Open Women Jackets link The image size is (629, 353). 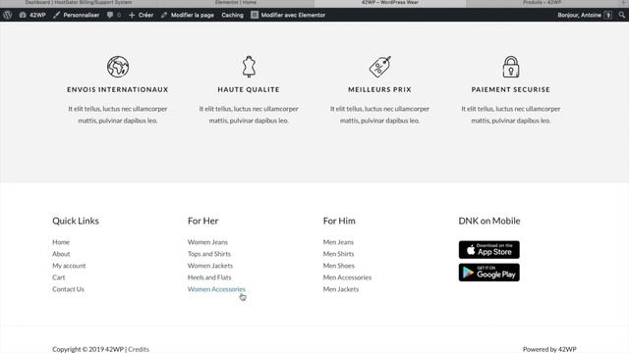tap(210, 266)
